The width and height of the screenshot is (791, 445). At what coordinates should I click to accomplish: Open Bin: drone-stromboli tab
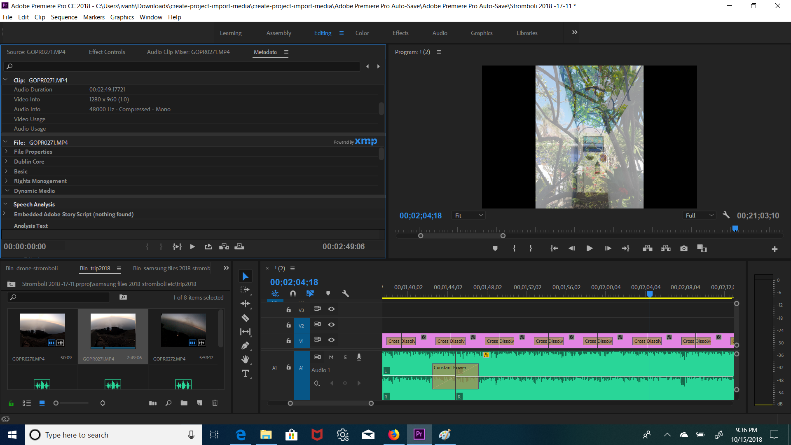click(32, 268)
